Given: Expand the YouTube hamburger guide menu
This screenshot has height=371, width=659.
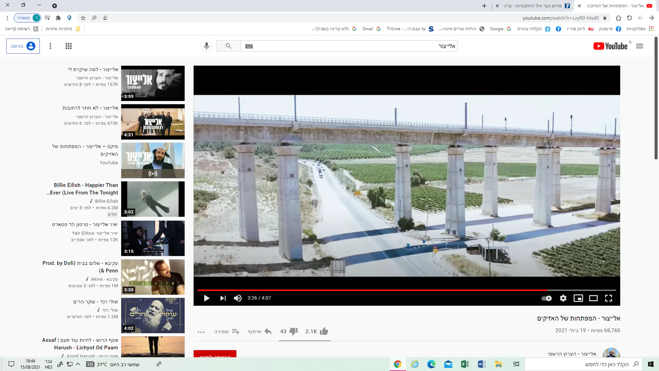Looking at the screenshot, I should tap(639, 46).
